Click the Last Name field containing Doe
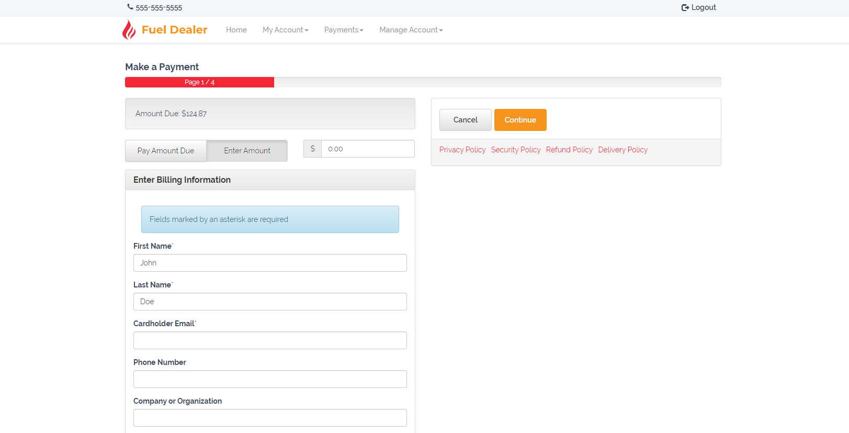 (x=270, y=302)
